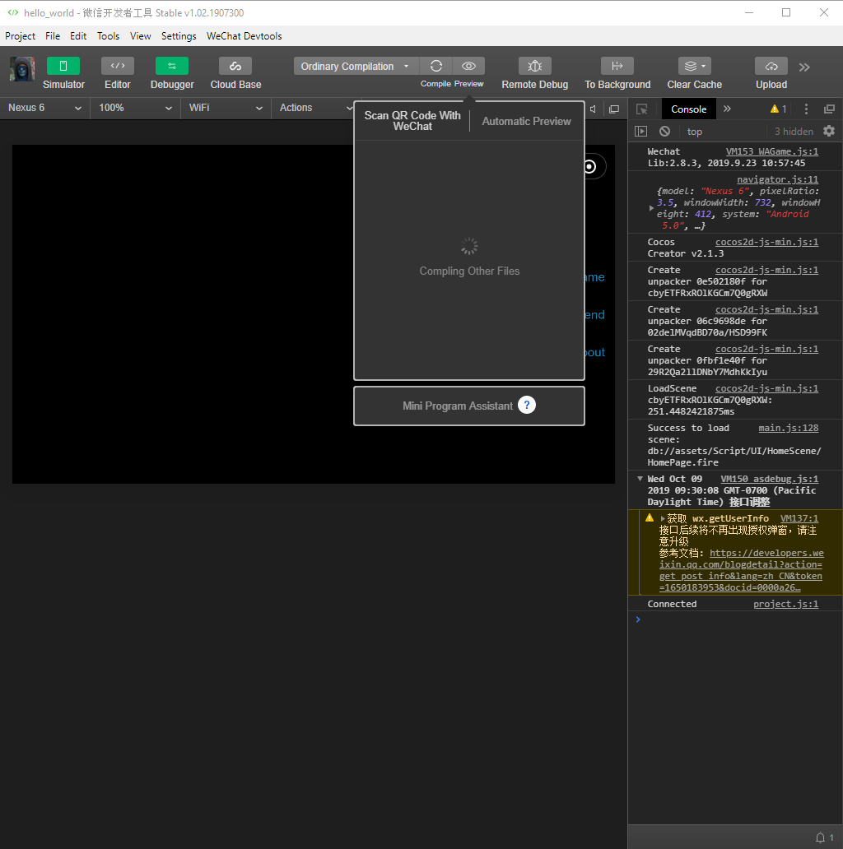Click the notification bell icon

(820, 837)
